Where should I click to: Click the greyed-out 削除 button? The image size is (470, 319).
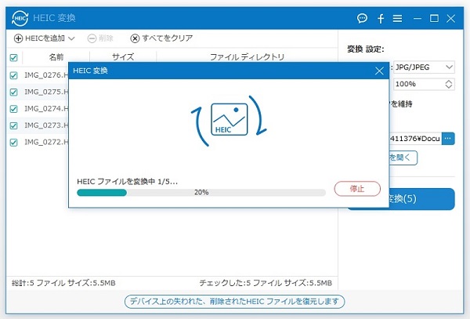[x=100, y=38]
